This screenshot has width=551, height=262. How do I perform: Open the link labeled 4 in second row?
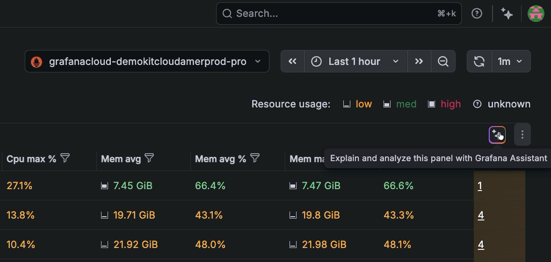480,215
